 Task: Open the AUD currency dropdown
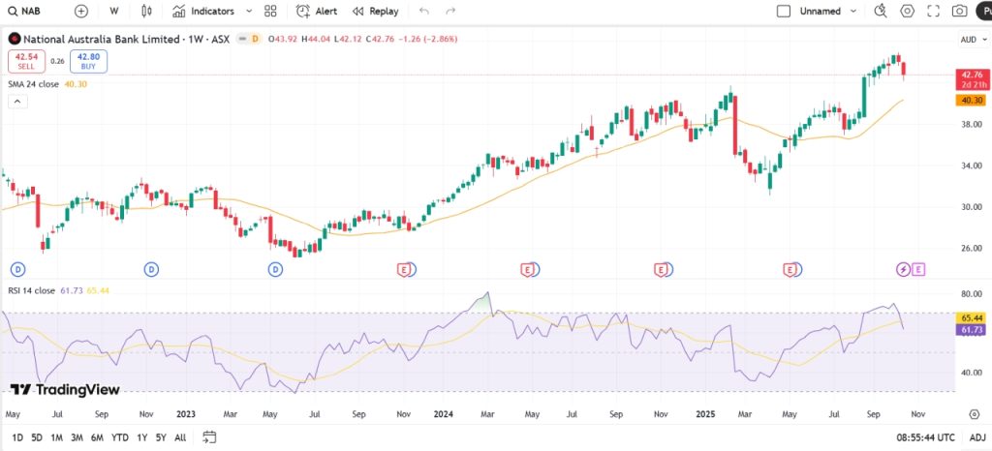[x=972, y=40]
